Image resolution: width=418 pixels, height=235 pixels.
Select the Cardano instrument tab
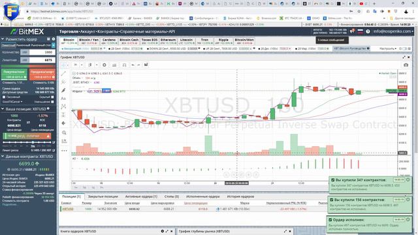pyautogui.click(x=109, y=41)
